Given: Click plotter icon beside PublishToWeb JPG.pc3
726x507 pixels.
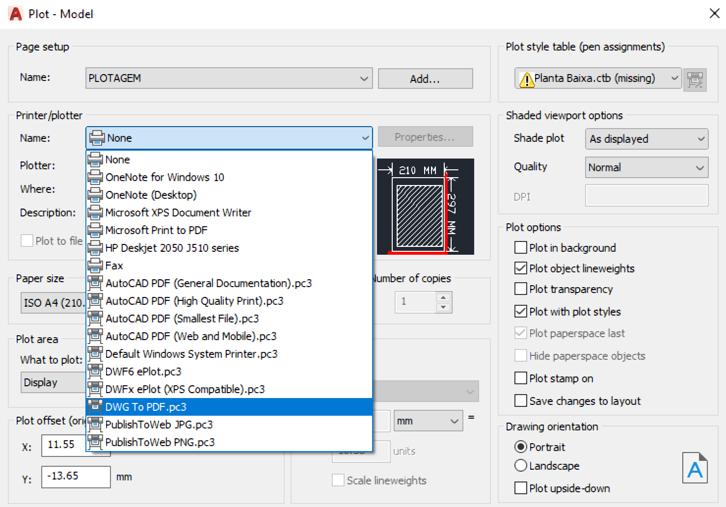Looking at the screenshot, I should tap(95, 425).
